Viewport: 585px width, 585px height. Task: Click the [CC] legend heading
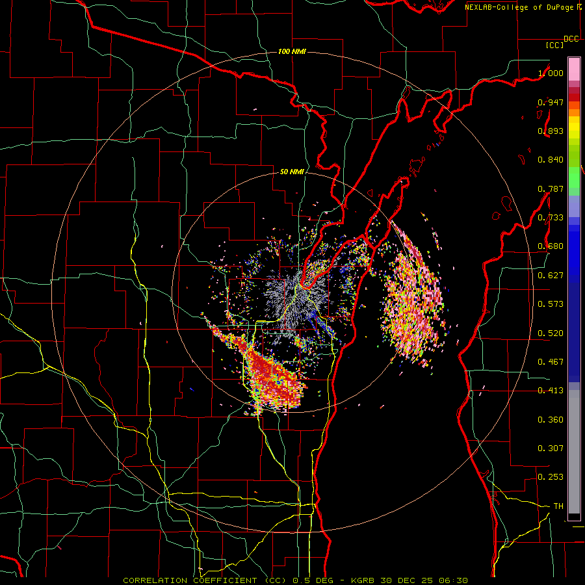tap(554, 45)
